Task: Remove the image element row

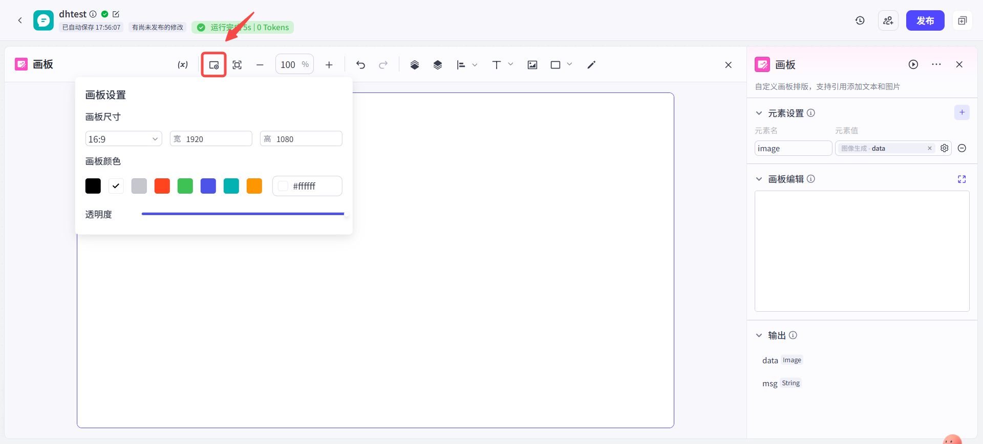Action: (962, 148)
